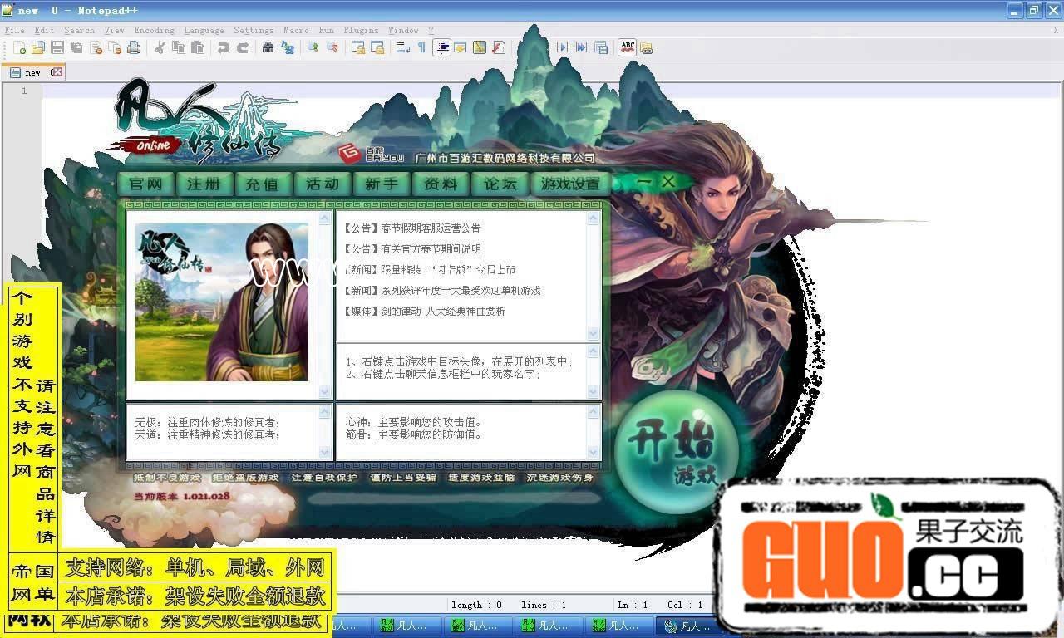Click the Undo arrow icon
The width and height of the screenshot is (1064, 638).
point(224,47)
